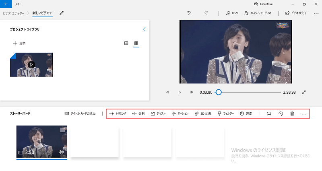Step back one frame in preview
Screen dimensions: 322x171
pos(167,92)
